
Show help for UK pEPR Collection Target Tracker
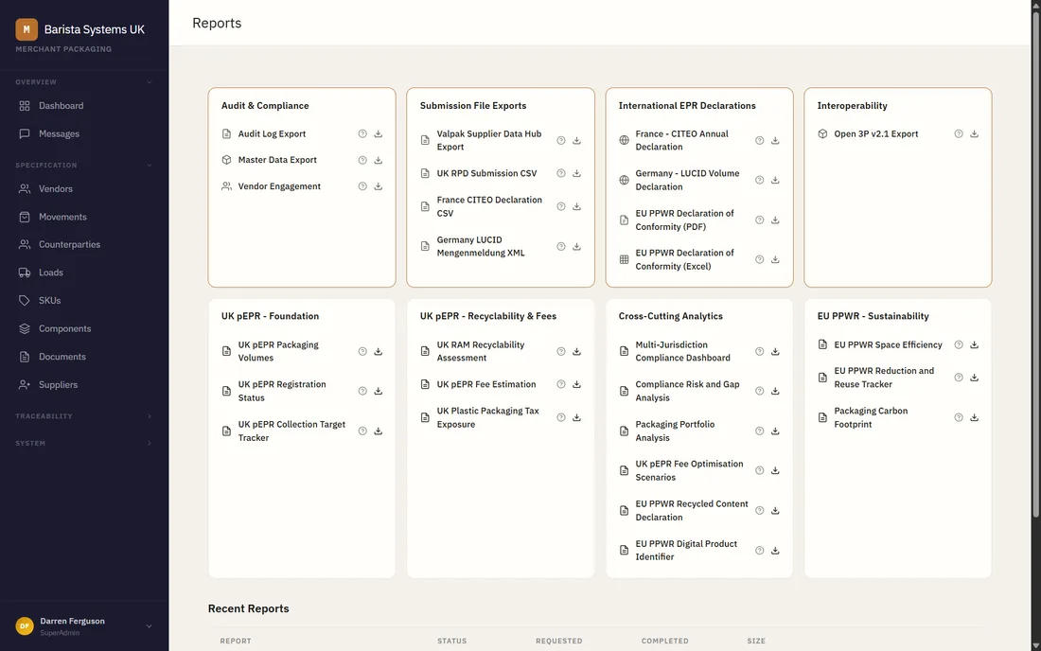pyautogui.click(x=362, y=431)
